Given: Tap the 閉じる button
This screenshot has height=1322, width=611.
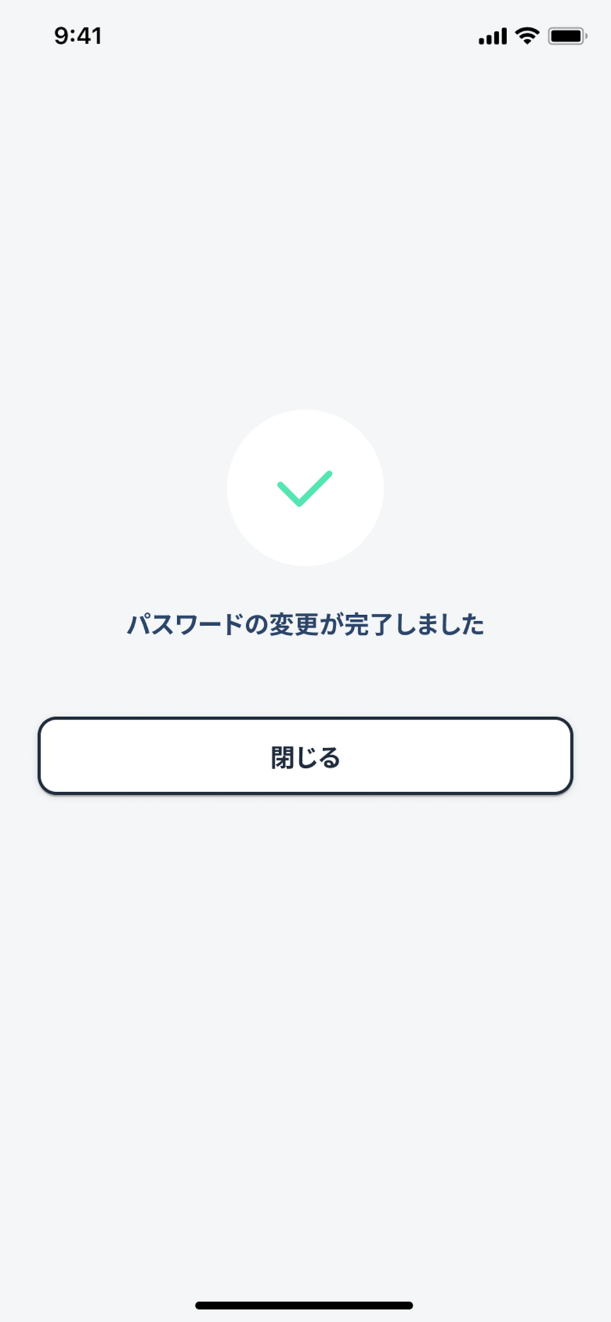Looking at the screenshot, I should point(305,756).
